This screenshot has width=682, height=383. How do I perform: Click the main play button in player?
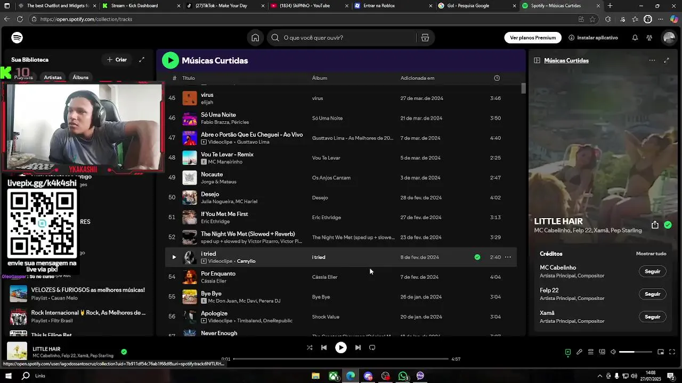(x=341, y=348)
